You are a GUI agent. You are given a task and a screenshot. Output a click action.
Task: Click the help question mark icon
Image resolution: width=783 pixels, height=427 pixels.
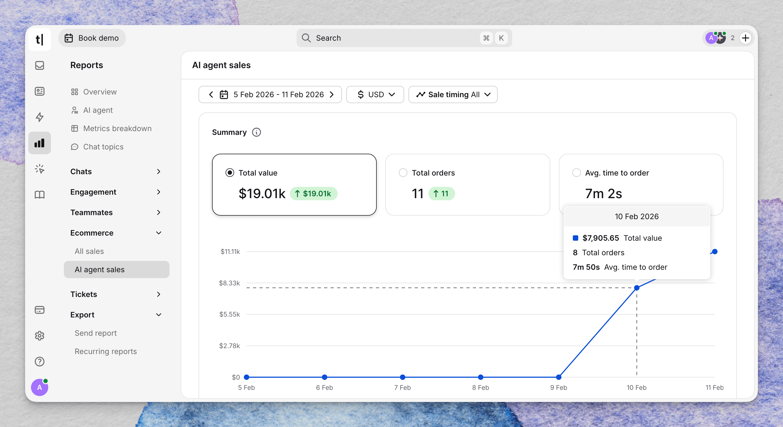[x=40, y=361]
